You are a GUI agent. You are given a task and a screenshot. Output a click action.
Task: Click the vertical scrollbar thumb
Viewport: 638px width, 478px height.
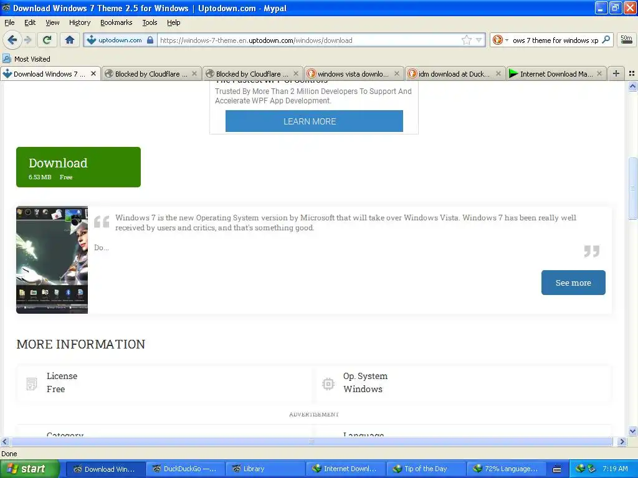(x=632, y=188)
